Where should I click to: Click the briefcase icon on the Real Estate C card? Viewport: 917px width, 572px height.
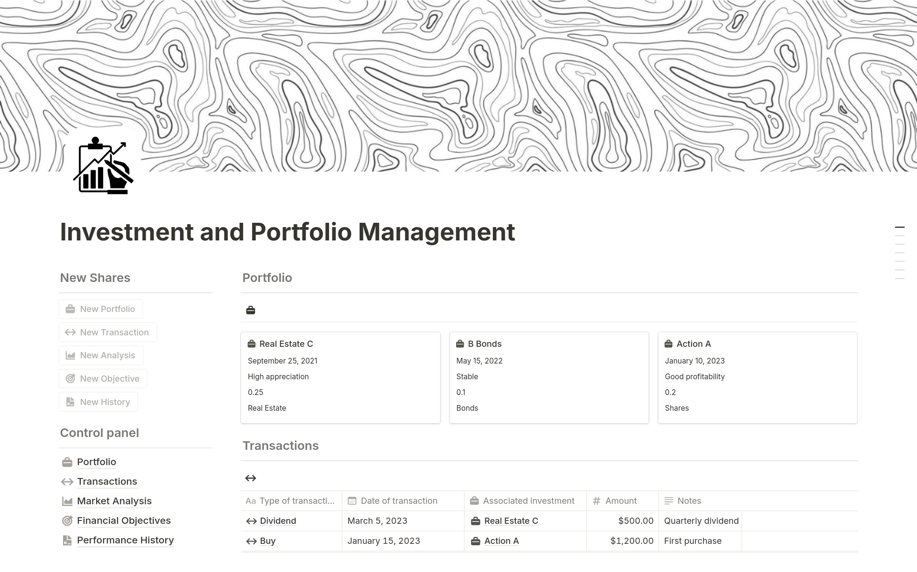pyautogui.click(x=251, y=343)
